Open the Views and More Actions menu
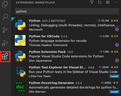The width and height of the screenshot is (121, 96). [116, 2]
